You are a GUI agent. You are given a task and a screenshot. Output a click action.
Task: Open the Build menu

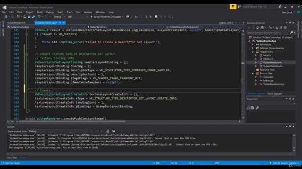40,12
